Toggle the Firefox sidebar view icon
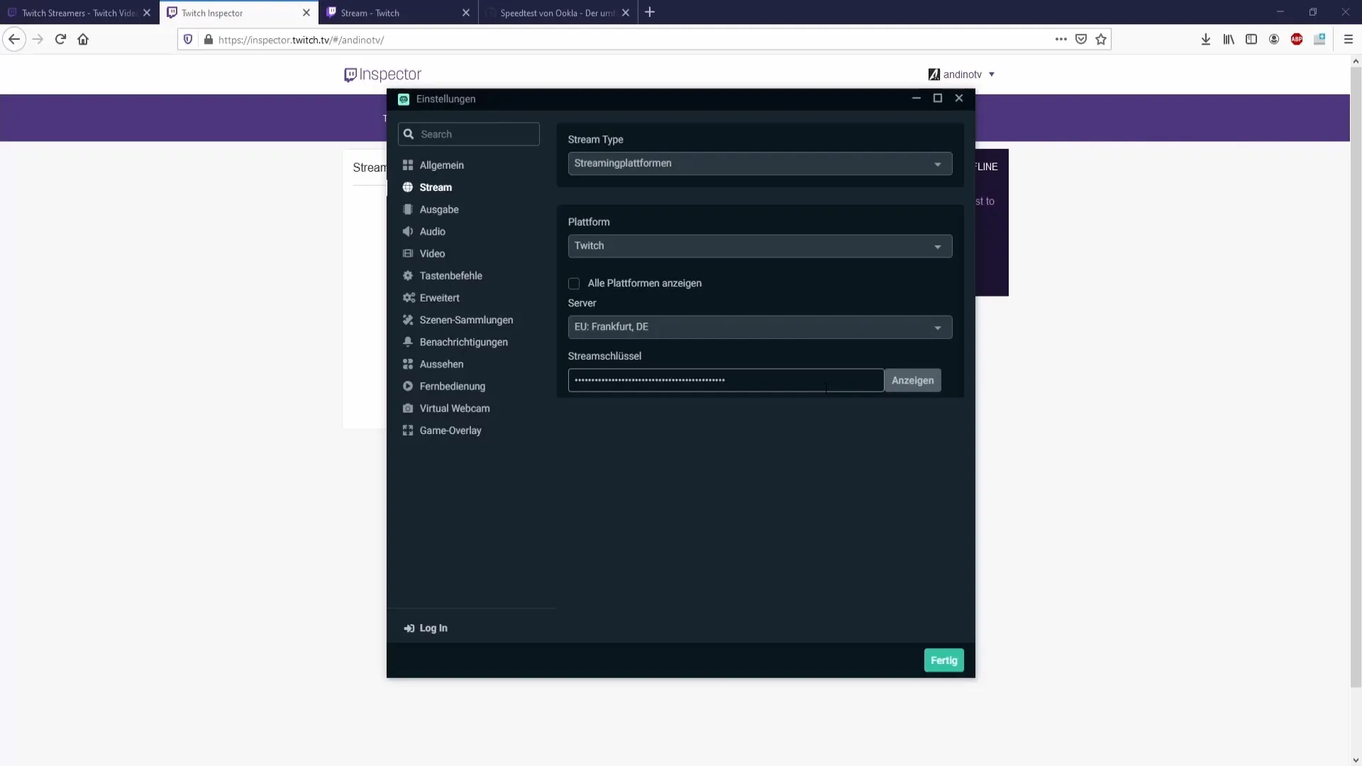1362x766 pixels. pyautogui.click(x=1251, y=40)
